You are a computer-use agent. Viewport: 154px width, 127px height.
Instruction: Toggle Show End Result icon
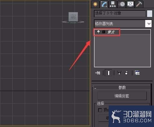point(108,73)
